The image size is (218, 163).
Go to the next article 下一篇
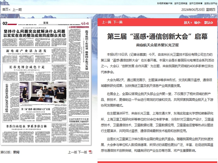click(x=118, y=22)
